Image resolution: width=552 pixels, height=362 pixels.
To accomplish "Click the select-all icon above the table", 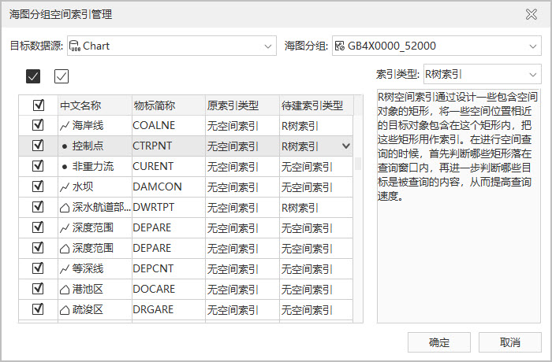I will pos(33,76).
